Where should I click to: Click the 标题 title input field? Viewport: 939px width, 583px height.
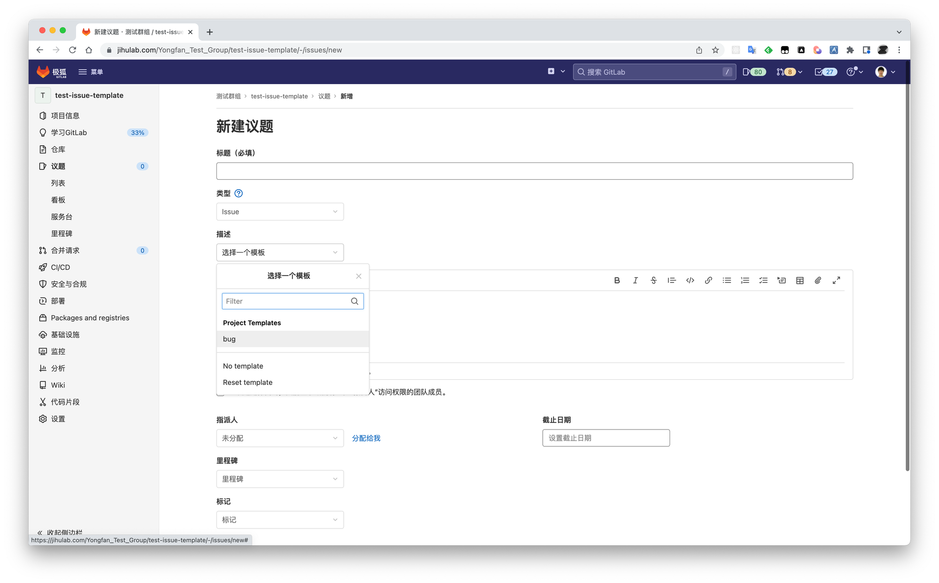point(534,171)
